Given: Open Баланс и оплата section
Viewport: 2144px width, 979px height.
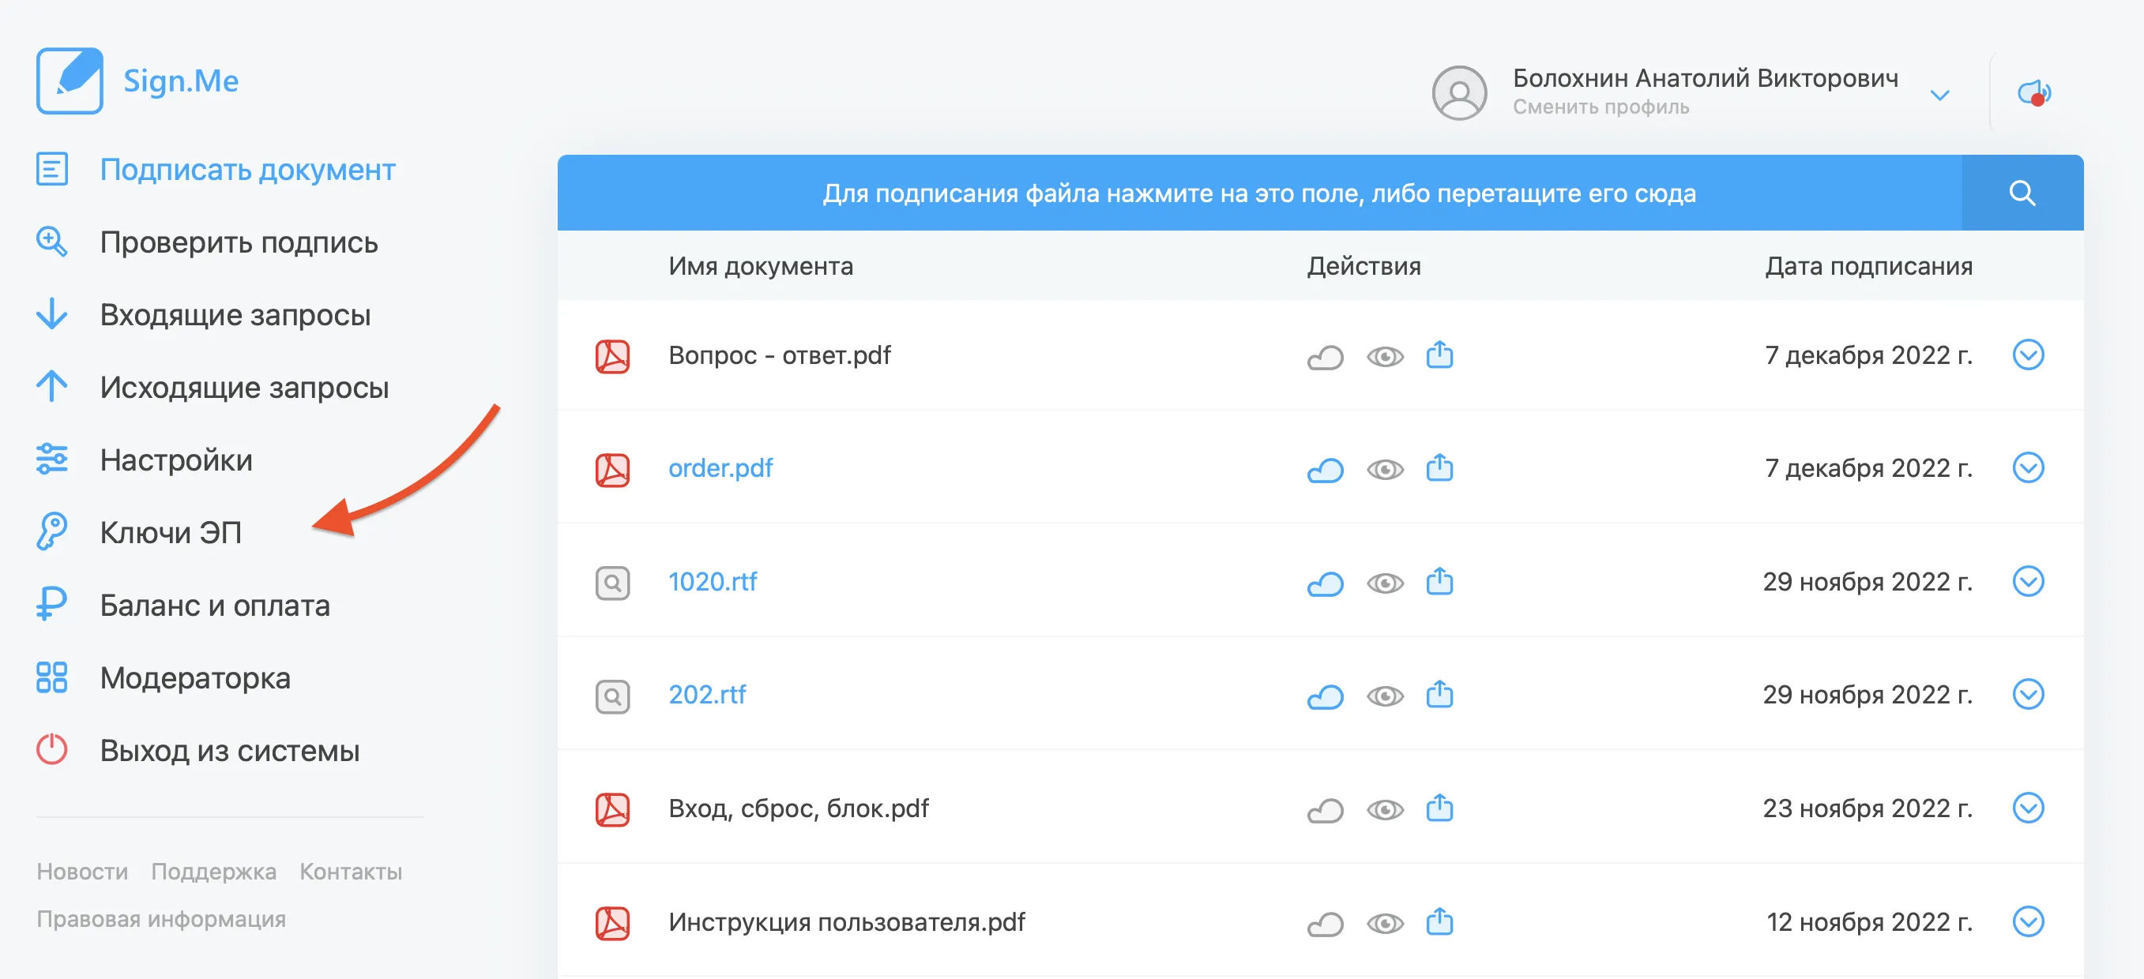Looking at the screenshot, I should 215,605.
